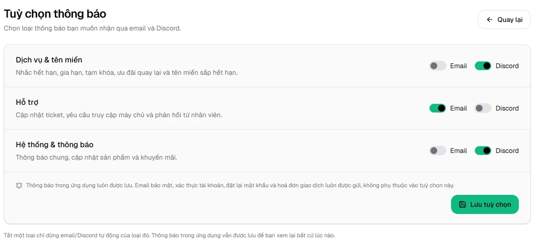Click the Email label in Hệ thống & thông báo row
The image size is (536, 243).
[x=458, y=151]
